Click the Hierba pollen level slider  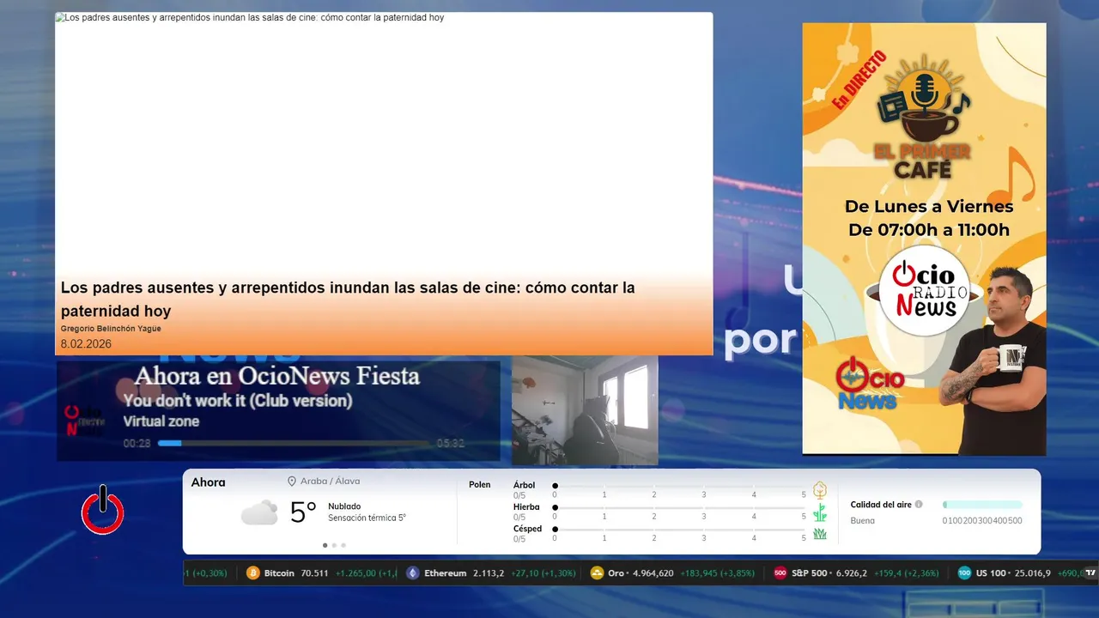tap(679, 507)
